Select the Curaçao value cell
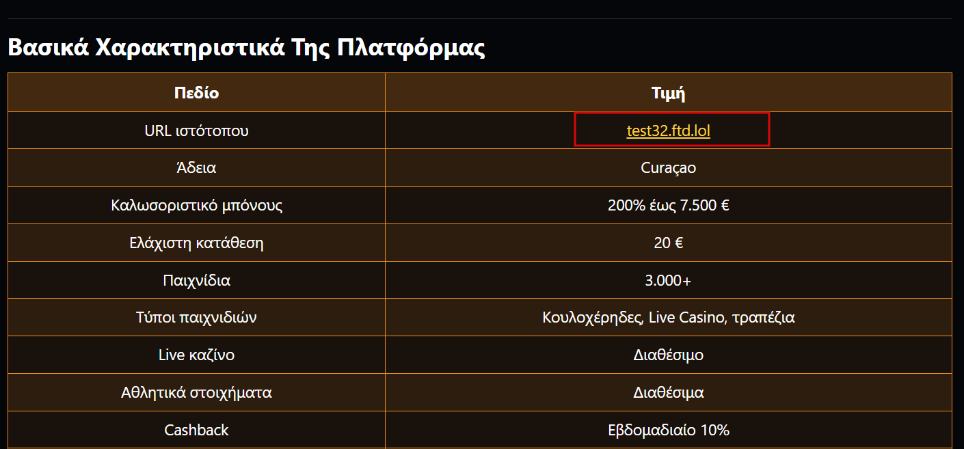This screenshot has width=964, height=449. pos(669,167)
